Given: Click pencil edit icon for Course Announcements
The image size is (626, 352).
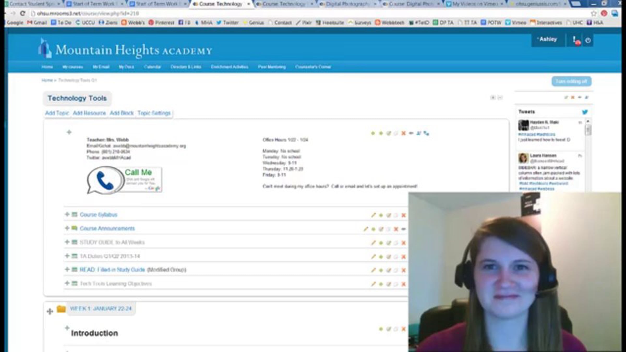Looking at the screenshot, I should [x=366, y=229].
